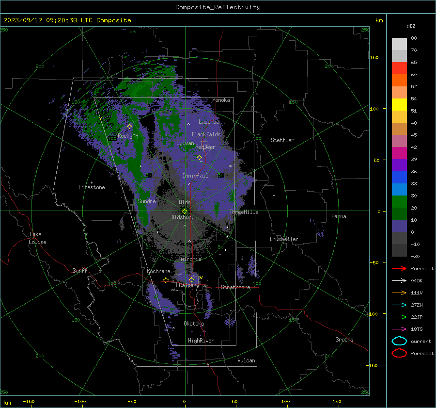Screen dimensions: 436x408
Task: Click the yellow diamond marker near RockyMH
Action: (129, 127)
